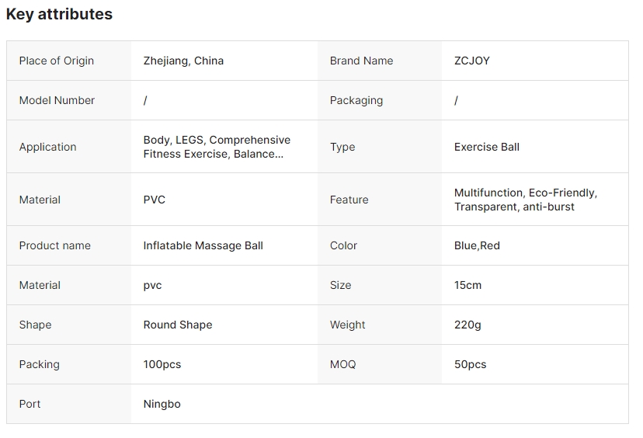Screen dimensions: 643x438
Task: Click the "Brand Name" label cell
Action: (x=361, y=61)
